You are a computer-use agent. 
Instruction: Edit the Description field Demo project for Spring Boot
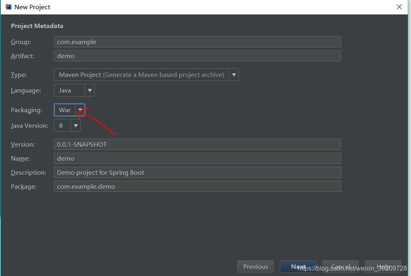point(197,172)
